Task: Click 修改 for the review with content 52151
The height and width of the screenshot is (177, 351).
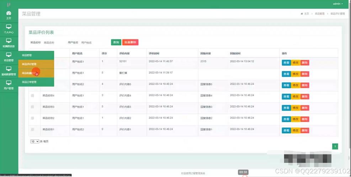Action: 296,63
